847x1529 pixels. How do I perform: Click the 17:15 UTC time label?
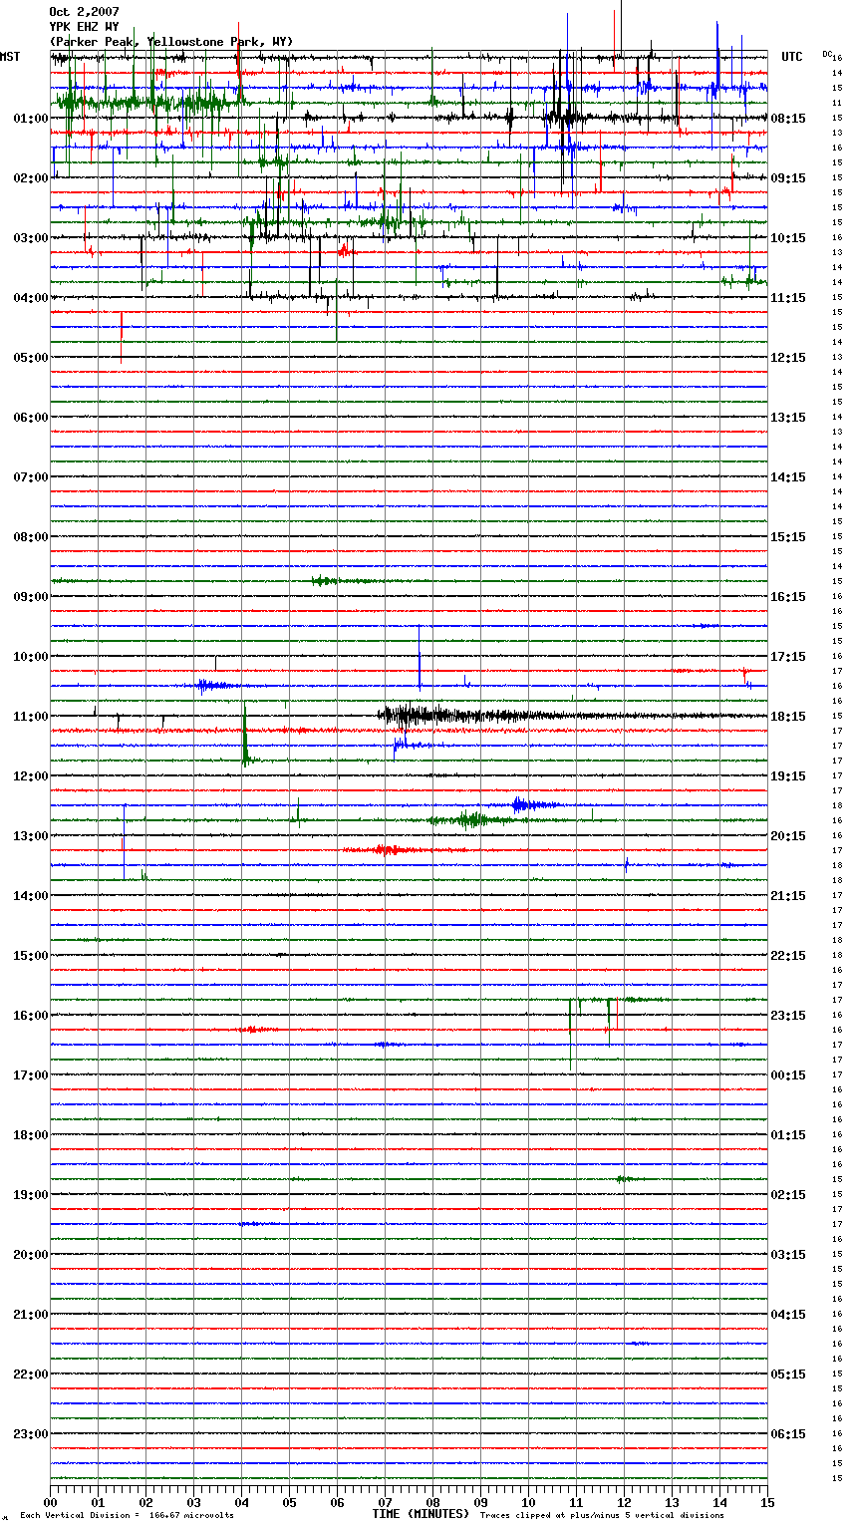coord(788,657)
